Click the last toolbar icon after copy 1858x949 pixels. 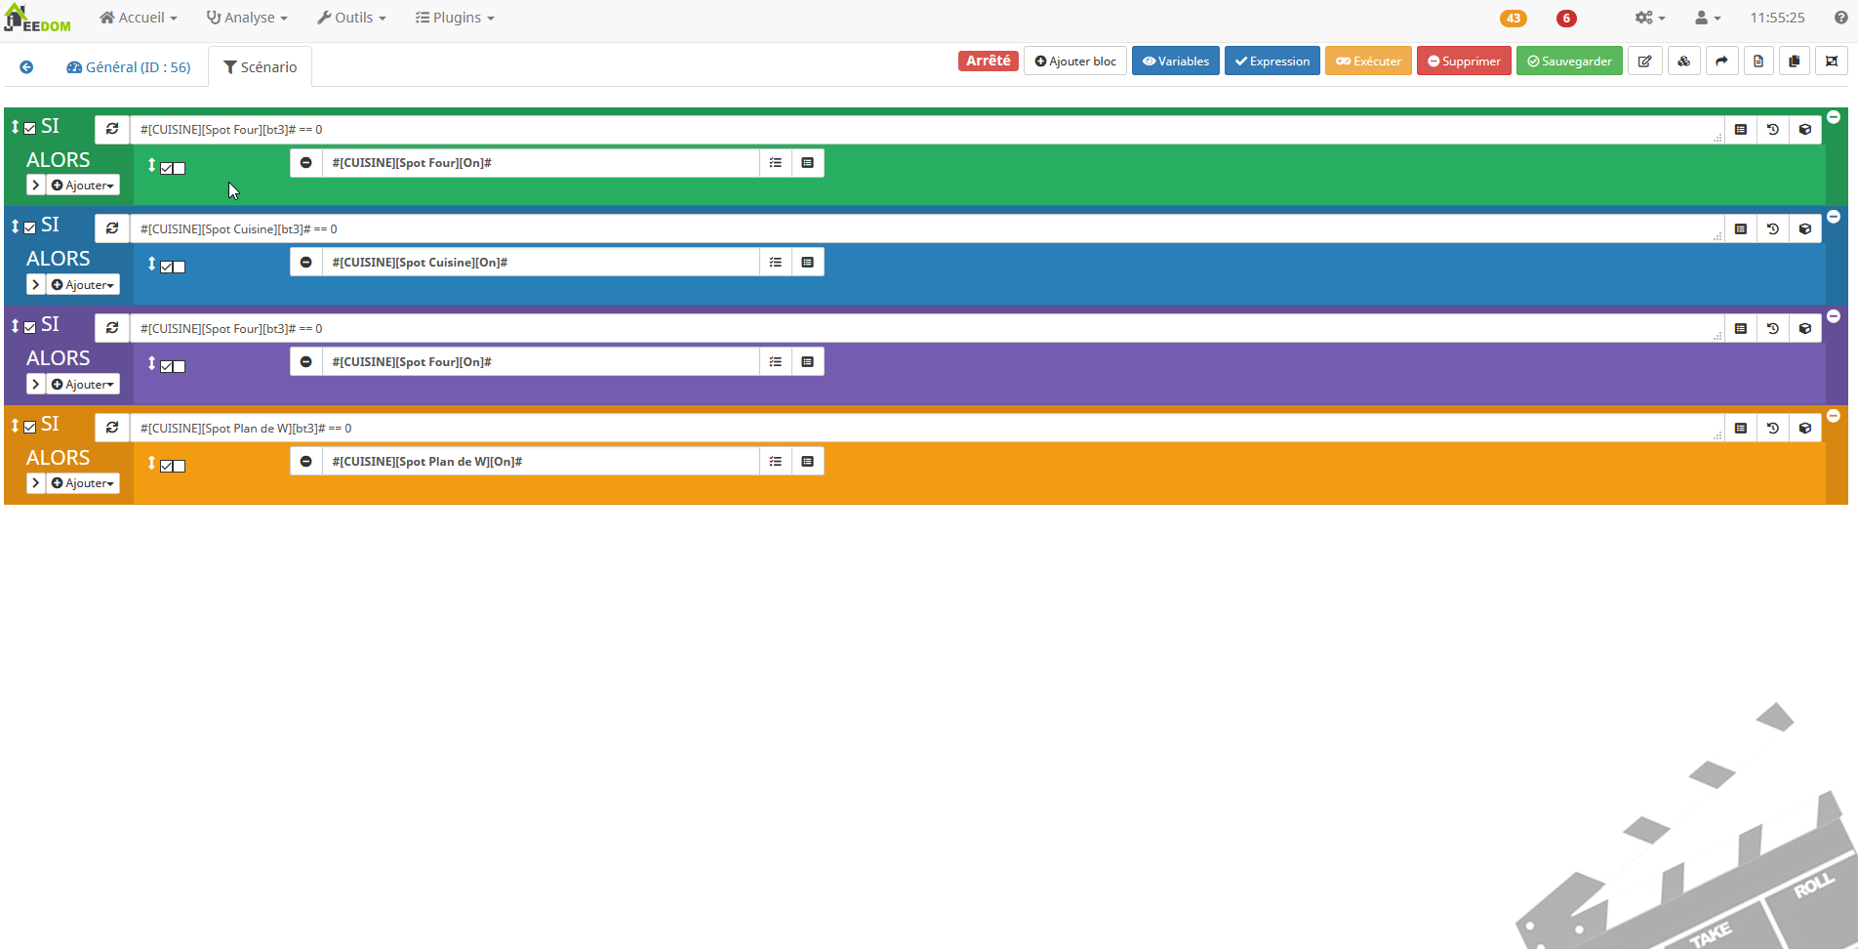pyautogui.click(x=1832, y=62)
